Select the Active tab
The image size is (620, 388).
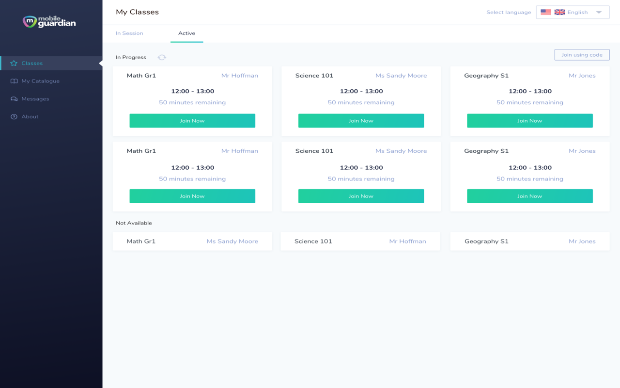[x=186, y=33]
